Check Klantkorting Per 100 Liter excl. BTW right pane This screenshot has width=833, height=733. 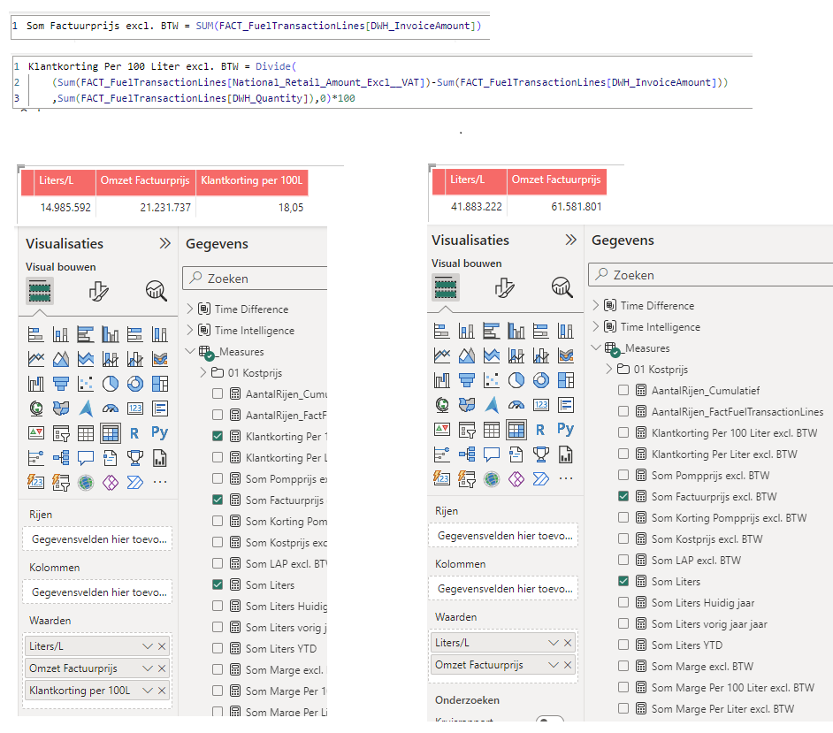click(623, 432)
